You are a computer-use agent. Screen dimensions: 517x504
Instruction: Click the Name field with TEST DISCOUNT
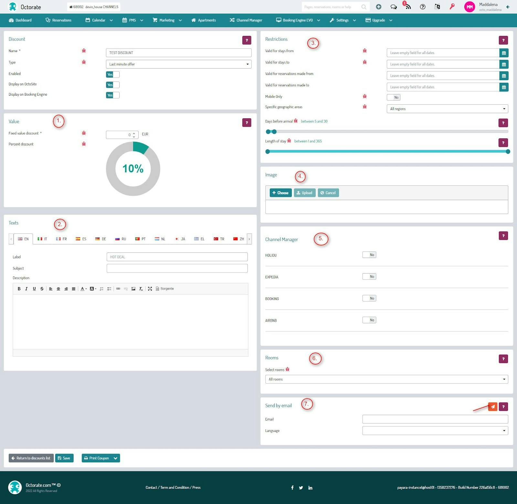coord(179,53)
